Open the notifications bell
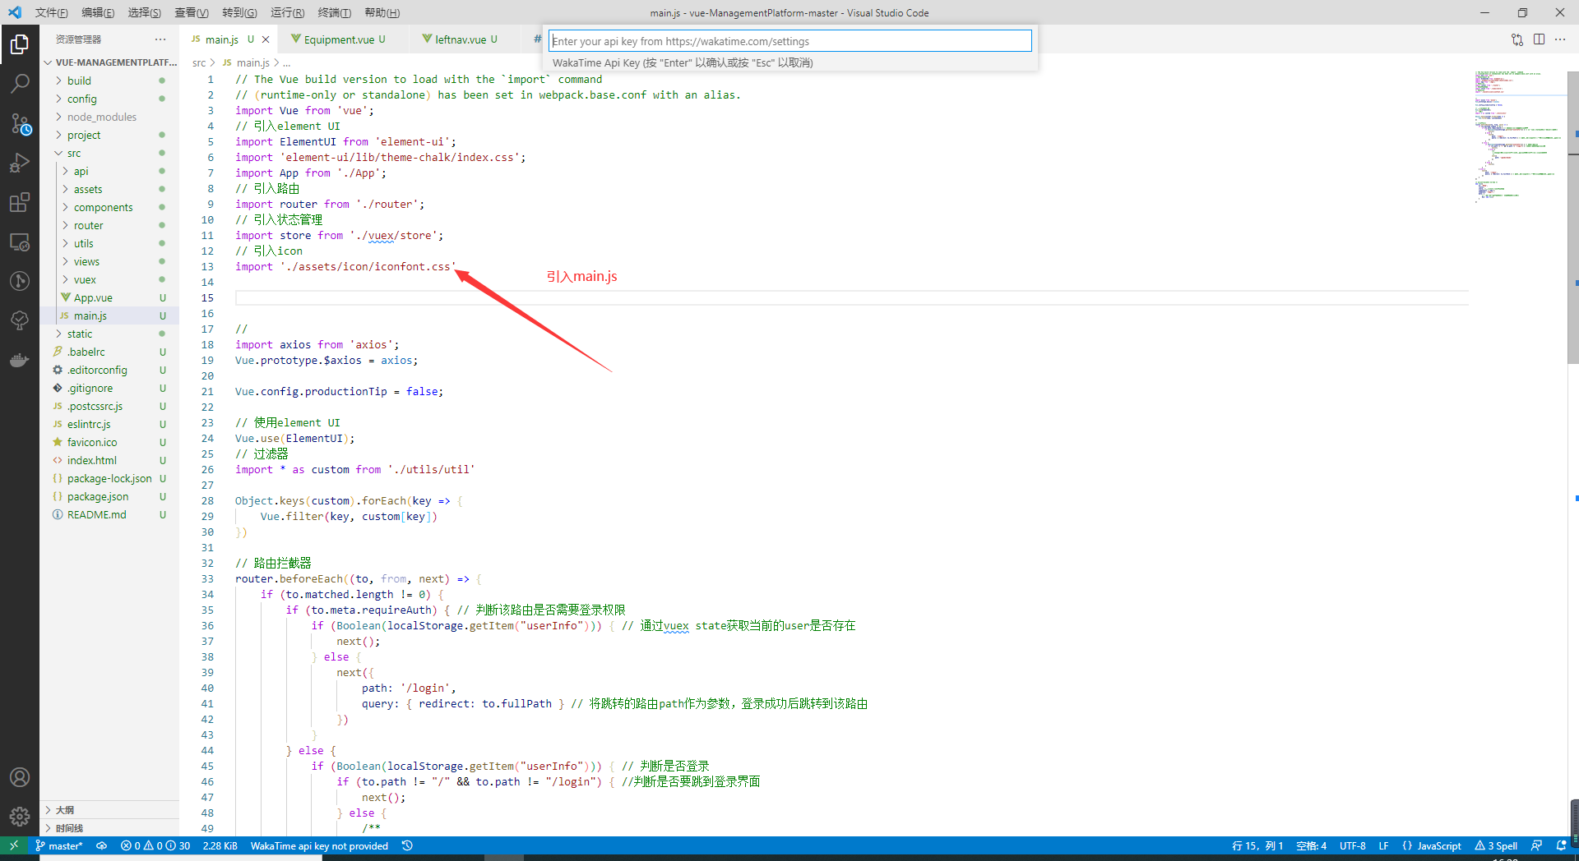Viewport: 1579px width, 861px height. tap(1561, 845)
